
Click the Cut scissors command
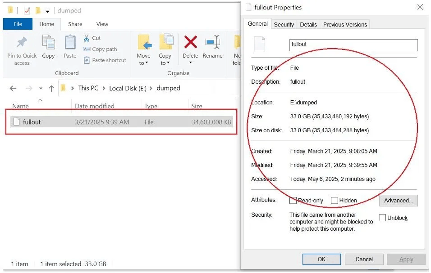tap(92, 38)
